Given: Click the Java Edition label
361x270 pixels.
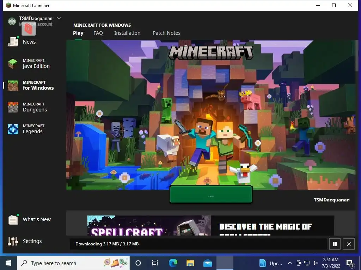Looking at the screenshot, I should [x=36, y=66].
